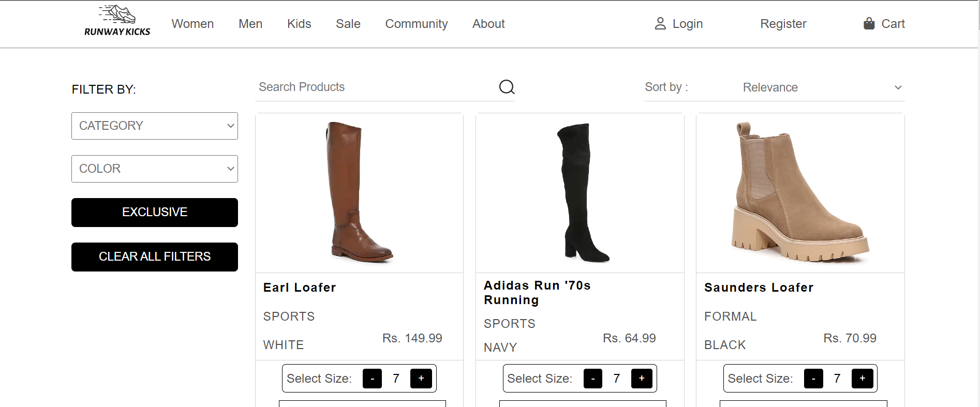Click the EXCLUSIVE filter button
The height and width of the screenshot is (407, 980).
point(154,212)
